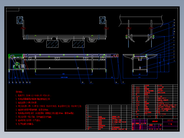
Task: Click the overall length dimension text
Action: tap(64, 77)
